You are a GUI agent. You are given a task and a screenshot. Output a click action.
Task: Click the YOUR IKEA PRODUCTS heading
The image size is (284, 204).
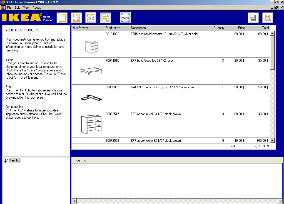[x=22, y=30]
